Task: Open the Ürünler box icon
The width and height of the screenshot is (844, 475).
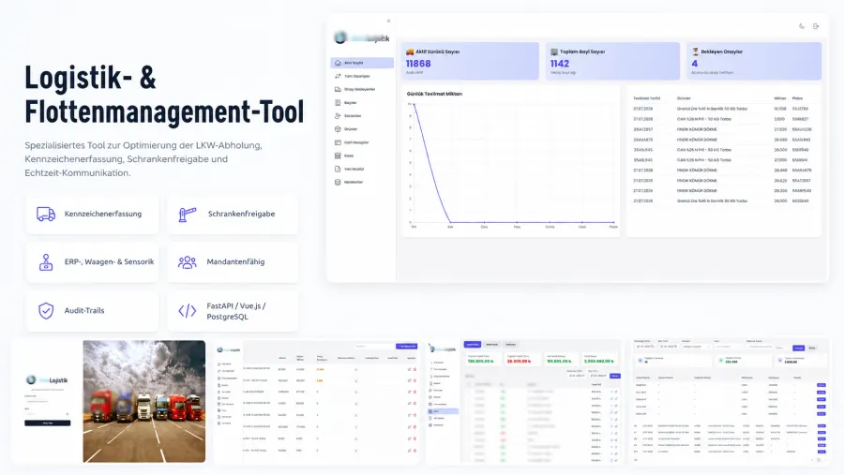Action: (x=338, y=129)
